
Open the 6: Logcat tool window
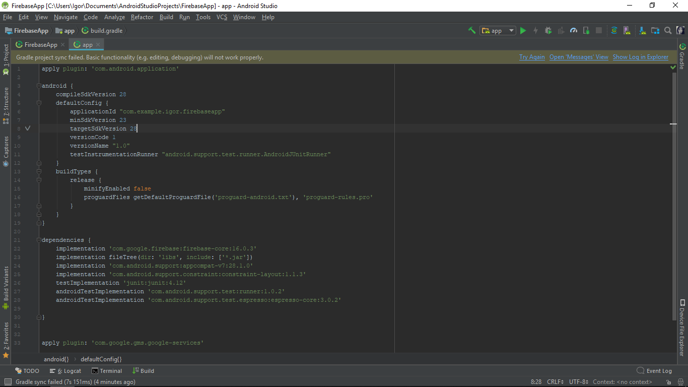(65, 371)
